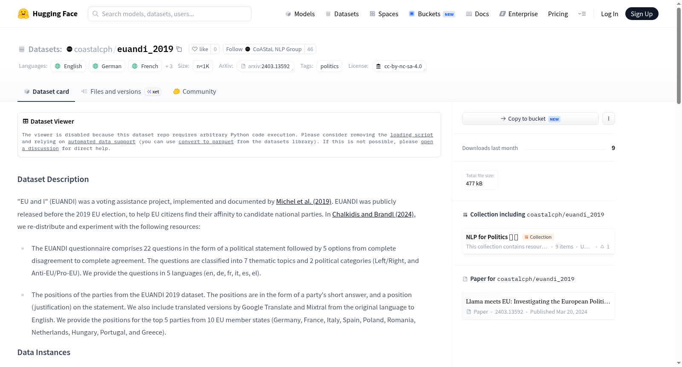Image resolution: width=682 pixels, height=367 pixels.
Task: Click the Community tab emoji icon
Action: pos(176,91)
